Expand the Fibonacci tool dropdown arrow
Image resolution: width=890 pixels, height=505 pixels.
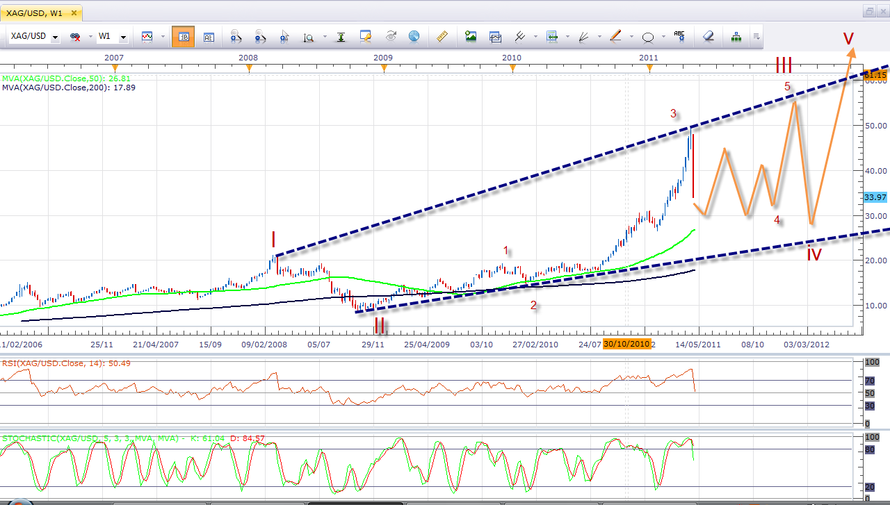click(567, 37)
